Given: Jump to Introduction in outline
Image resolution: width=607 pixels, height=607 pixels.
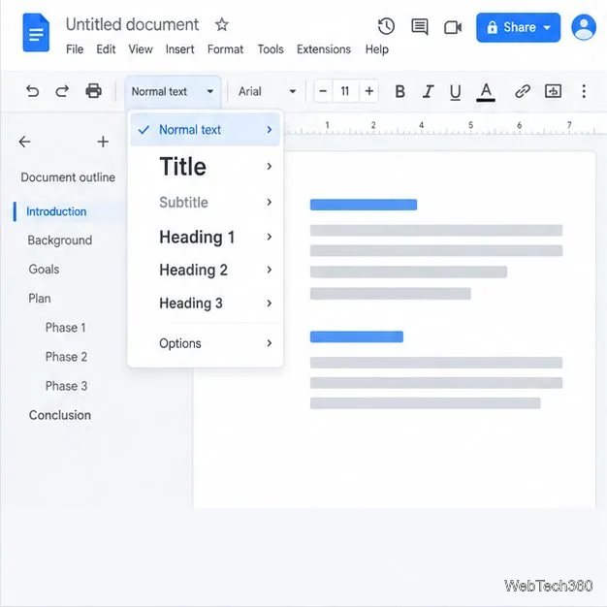Looking at the screenshot, I should (x=56, y=211).
